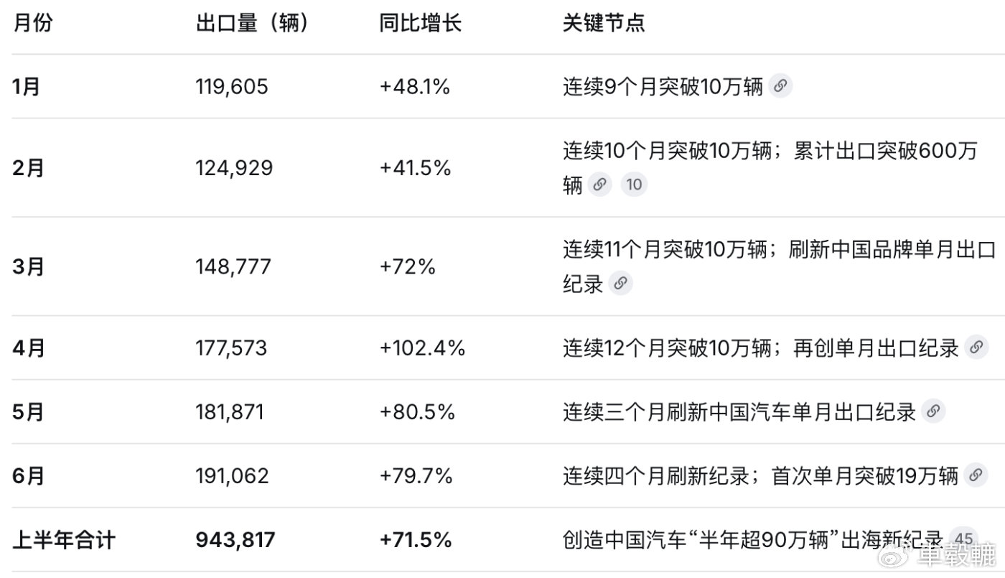
Task: Open the link icon in 6月 row
Action: click(975, 475)
